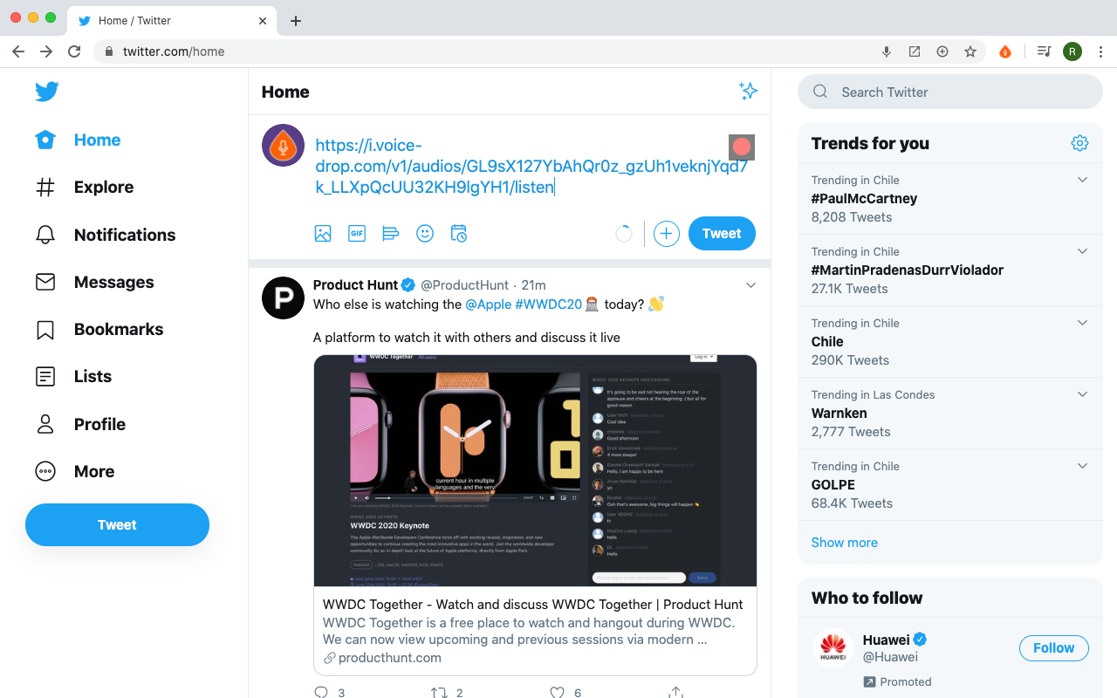The image size is (1117, 698).
Task: Open the @Apple mention link
Action: [488, 304]
